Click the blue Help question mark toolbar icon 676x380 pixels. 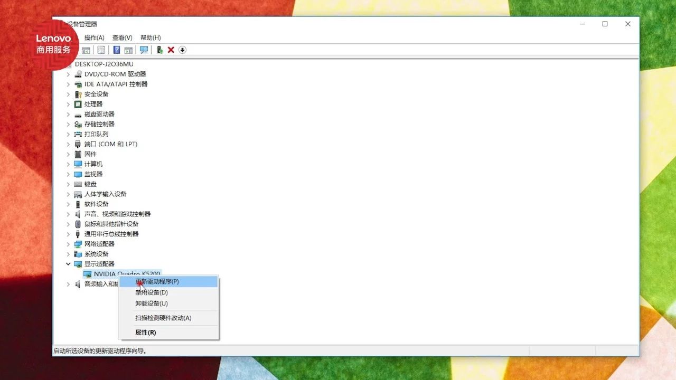117,50
